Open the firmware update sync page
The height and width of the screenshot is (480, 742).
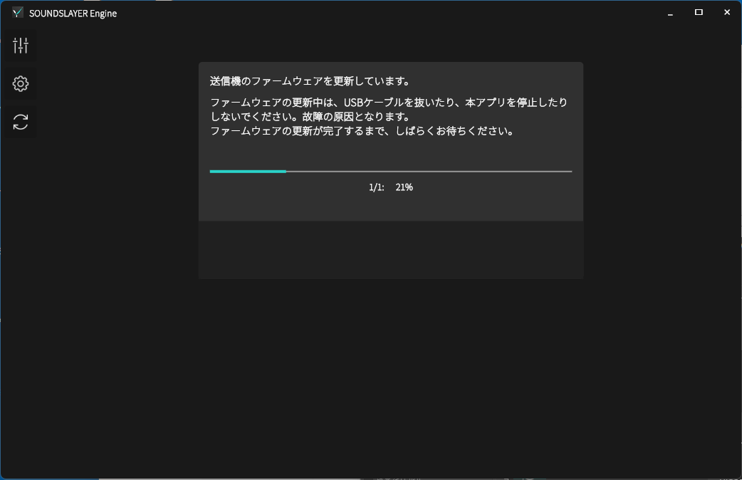click(21, 122)
